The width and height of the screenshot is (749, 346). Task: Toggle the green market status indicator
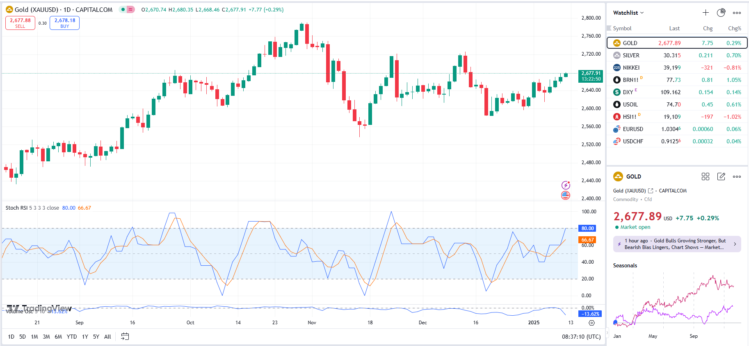(123, 9)
